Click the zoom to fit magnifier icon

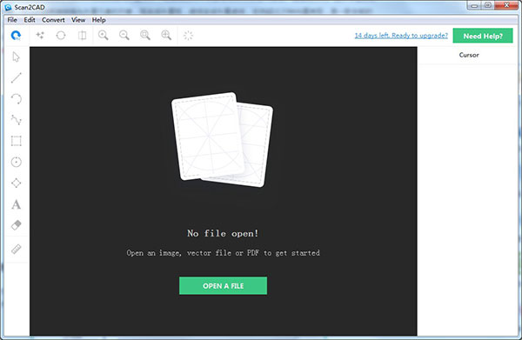[x=145, y=36]
